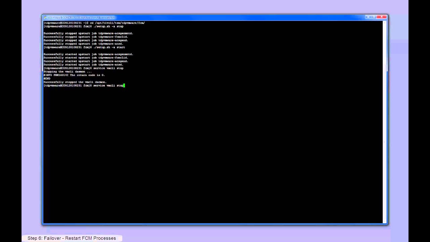Screen dimensions: 430x242
Task: Click 'Successfully stopped upstart job tdpvmware-acsgend.' line
Action: tap(86, 40)
